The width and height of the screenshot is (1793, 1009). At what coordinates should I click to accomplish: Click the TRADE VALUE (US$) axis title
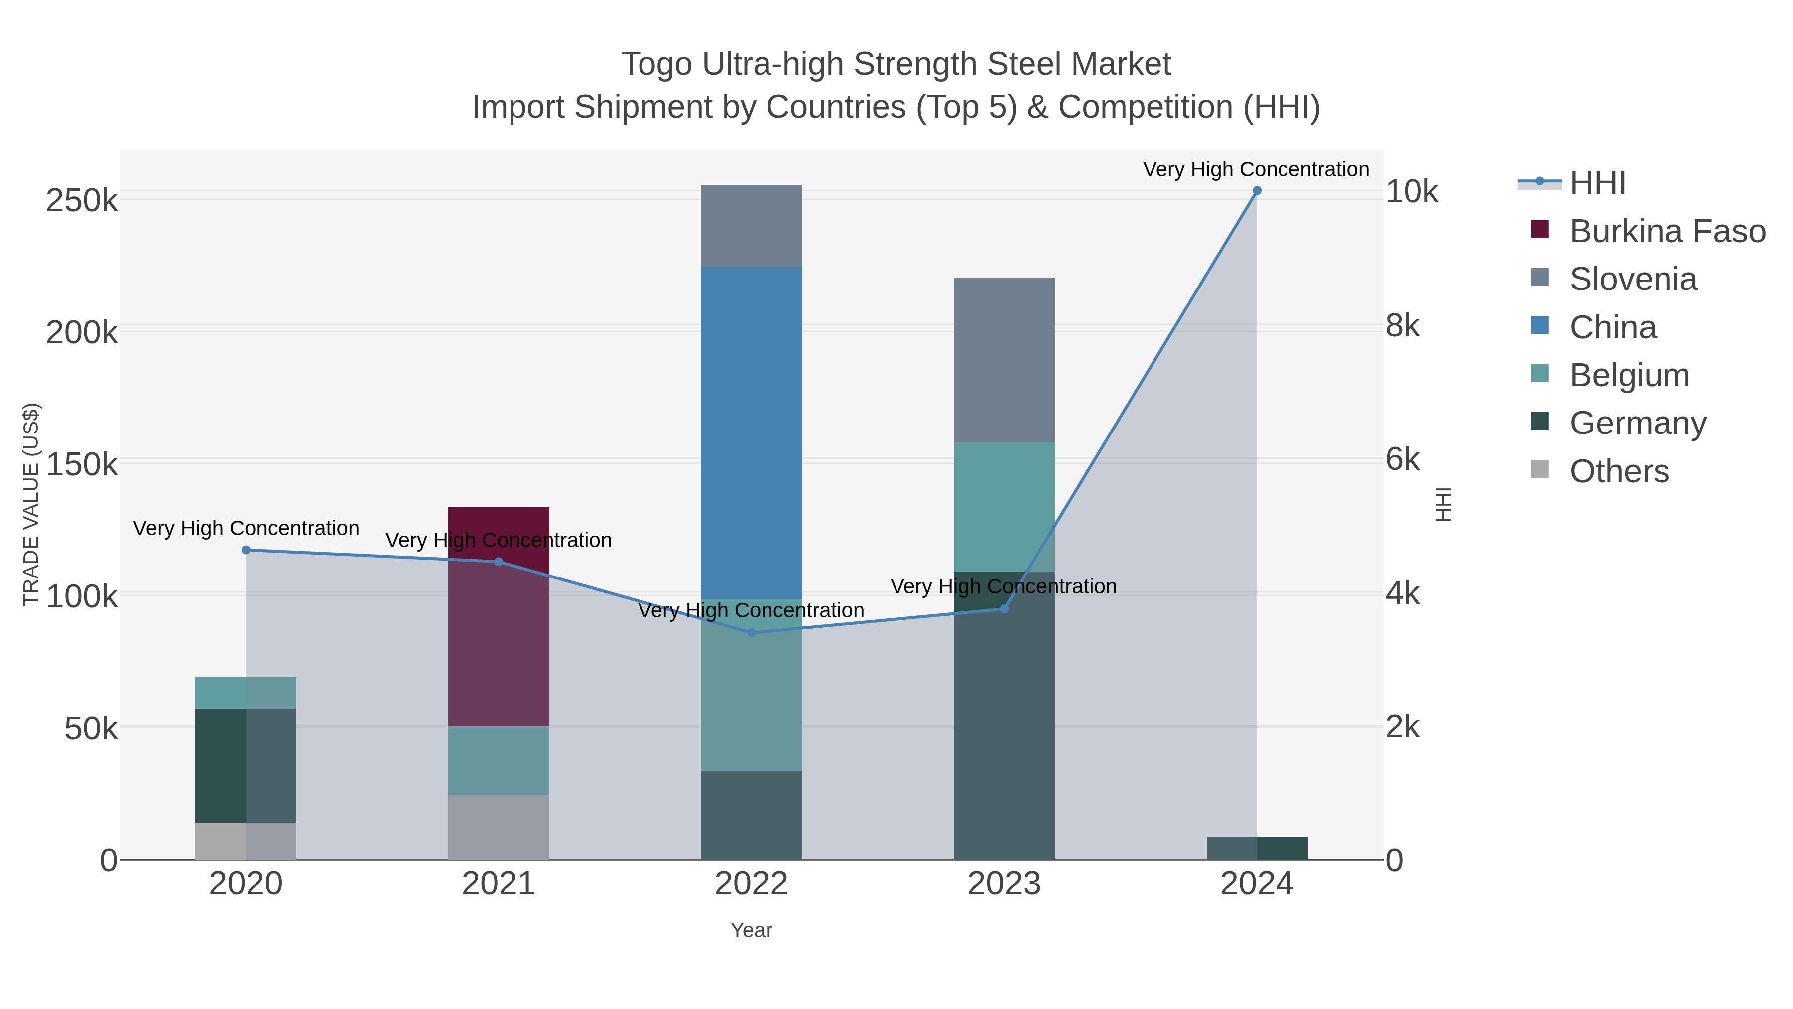point(31,504)
